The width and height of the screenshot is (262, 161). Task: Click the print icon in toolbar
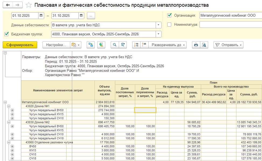[196, 45]
